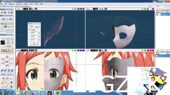170x95 pixels.
Task: Click blue square in Front viewport header
Action: click(83, 50)
